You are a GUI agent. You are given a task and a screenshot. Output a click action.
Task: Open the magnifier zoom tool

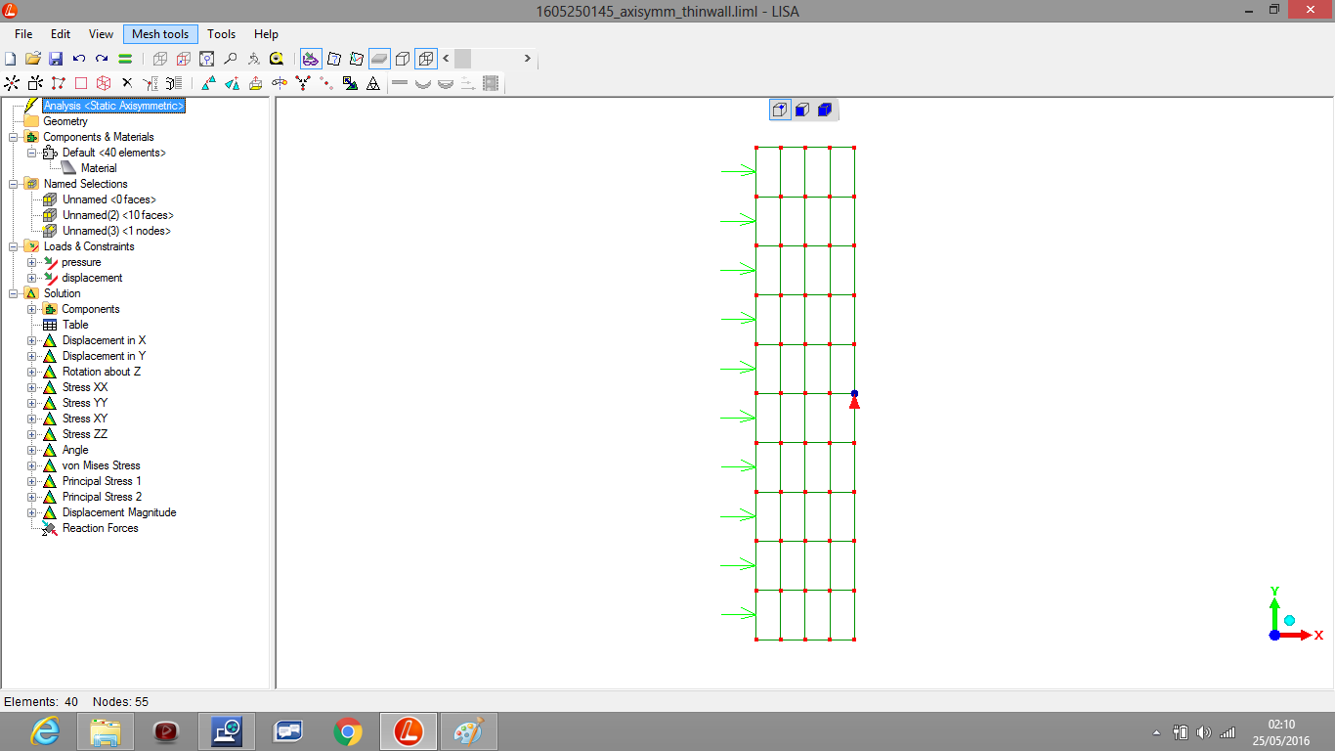click(231, 59)
